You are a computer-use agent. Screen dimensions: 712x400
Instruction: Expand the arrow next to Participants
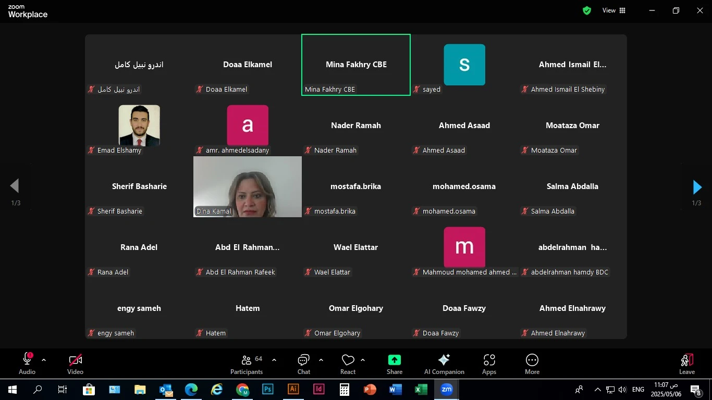[x=274, y=360]
